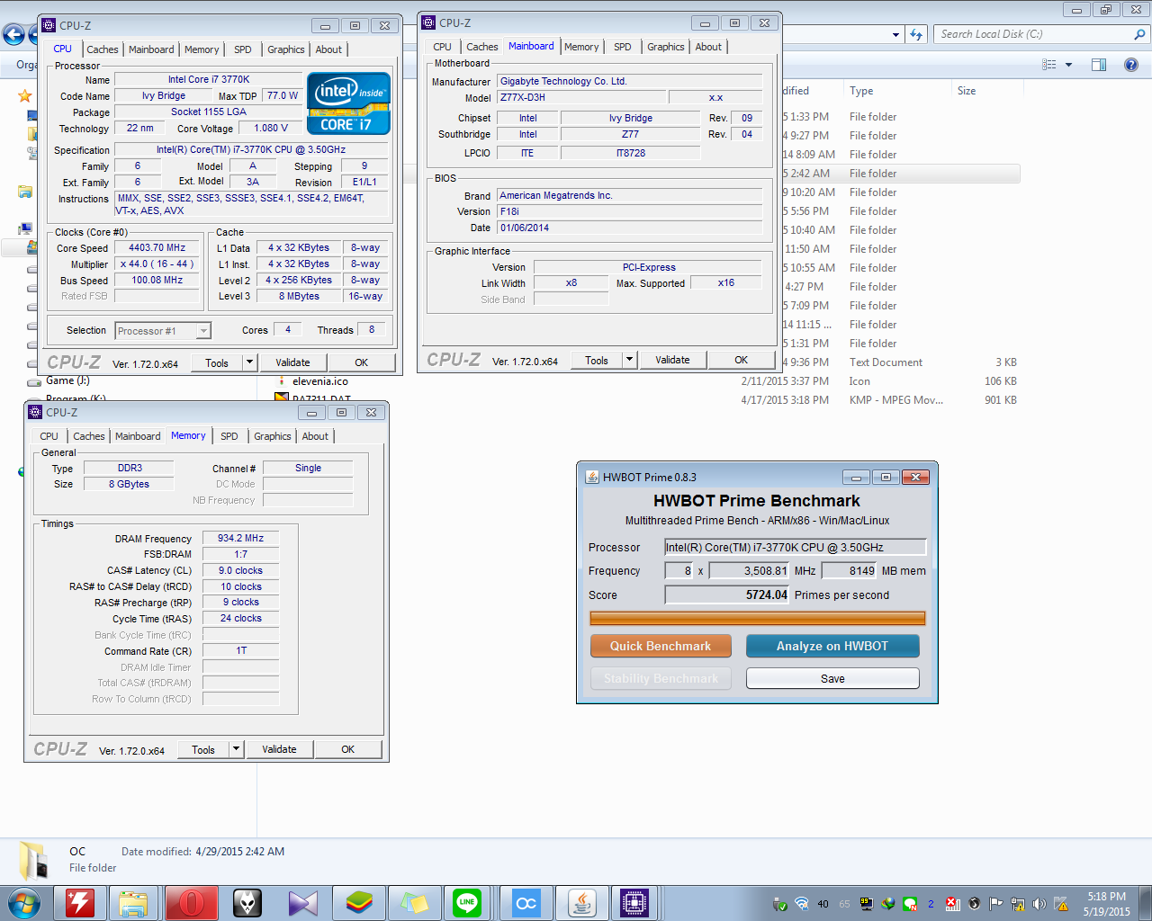Toggle the Explorer preview pane icon
1152x921 pixels.
(x=1099, y=65)
